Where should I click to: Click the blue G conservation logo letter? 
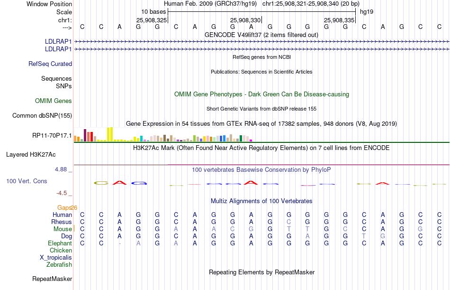coord(139,183)
